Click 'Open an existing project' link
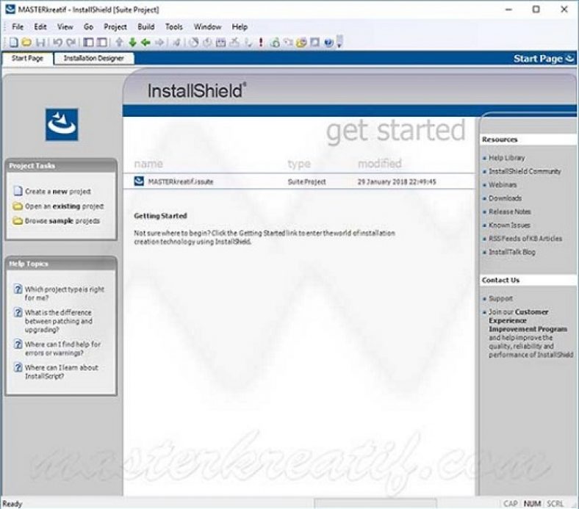The height and width of the screenshot is (509, 579). [x=64, y=206]
